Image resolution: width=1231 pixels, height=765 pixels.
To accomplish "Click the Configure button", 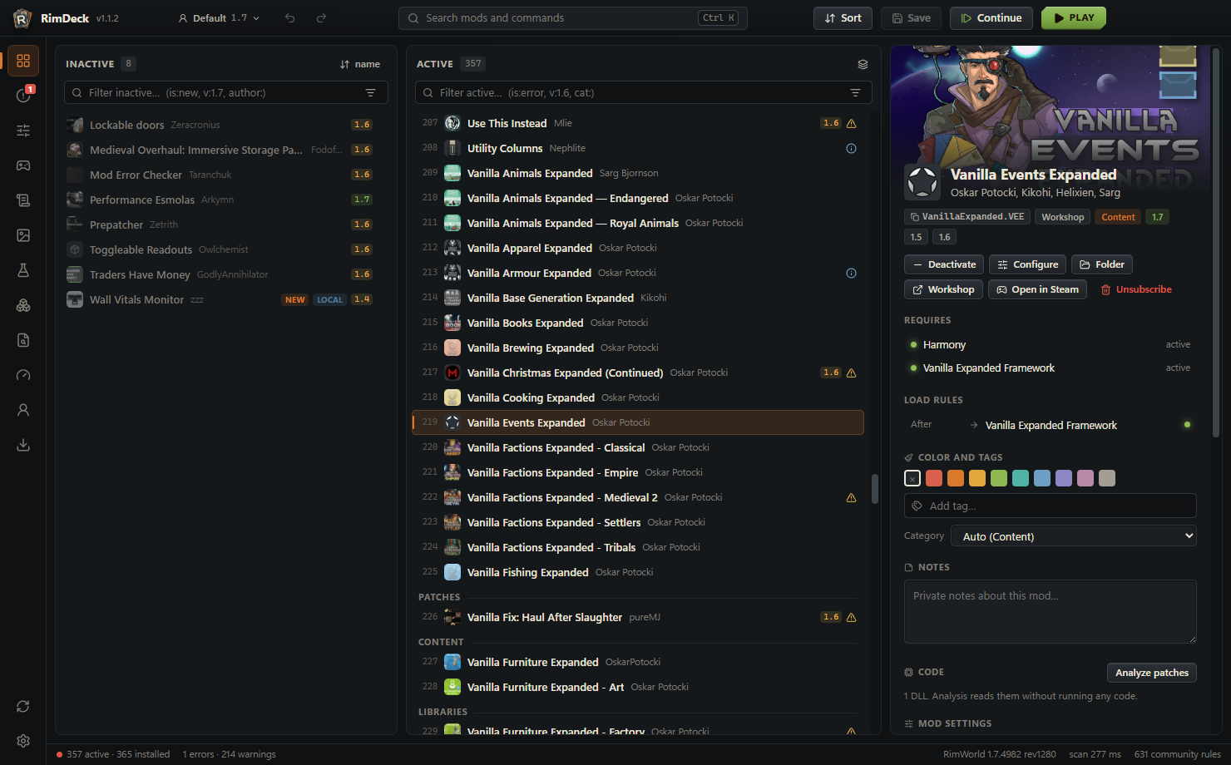I will [1027, 264].
